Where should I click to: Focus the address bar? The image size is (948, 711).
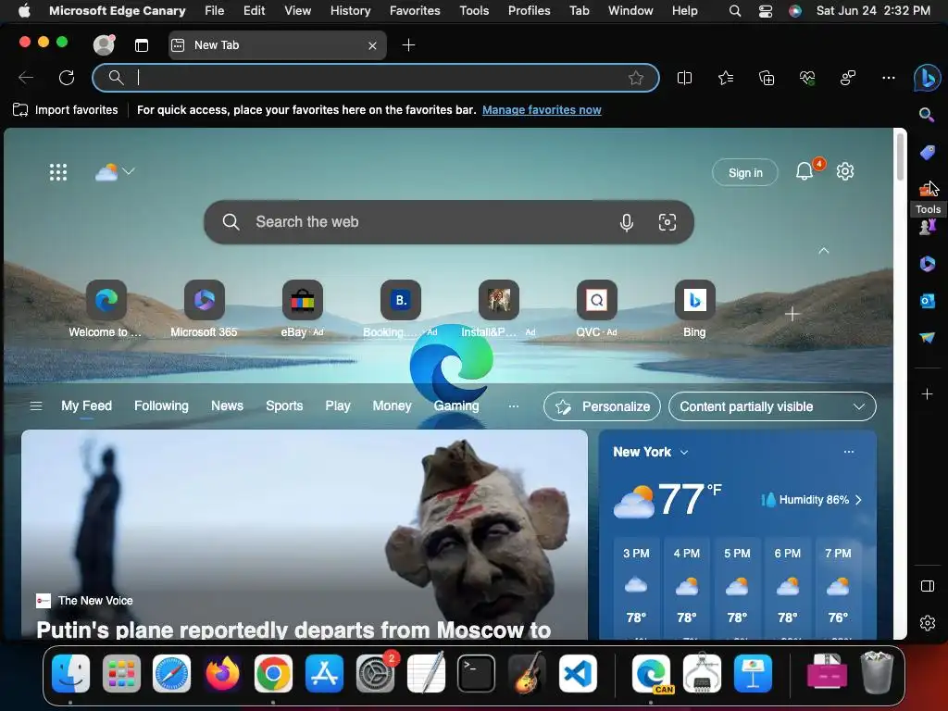(x=375, y=78)
